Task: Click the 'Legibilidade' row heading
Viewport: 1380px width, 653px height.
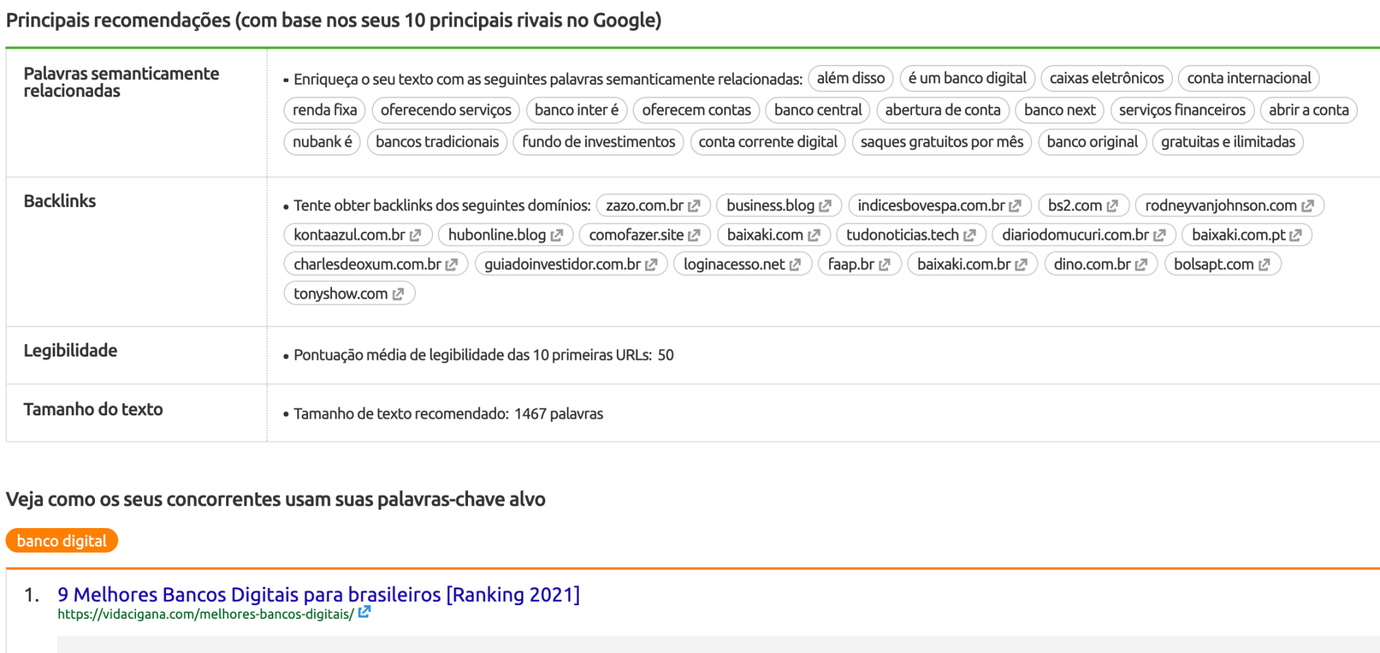Action: 70,350
